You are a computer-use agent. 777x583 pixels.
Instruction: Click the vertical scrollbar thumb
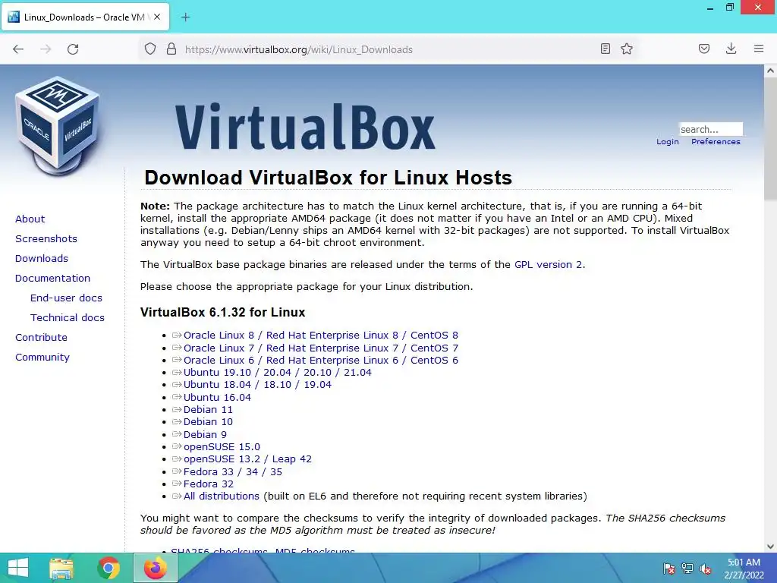click(770, 139)
